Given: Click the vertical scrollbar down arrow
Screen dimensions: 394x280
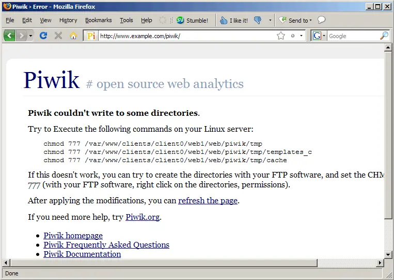Looking at the screenshot, I should pyautogui.click(x=388, y=255).
